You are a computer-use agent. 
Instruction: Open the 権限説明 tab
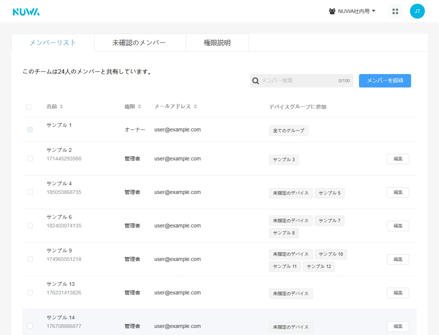click(x=217, y=42)
